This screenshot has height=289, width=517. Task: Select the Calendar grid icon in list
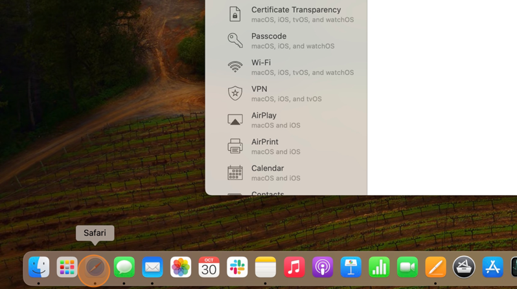(235, 173)
